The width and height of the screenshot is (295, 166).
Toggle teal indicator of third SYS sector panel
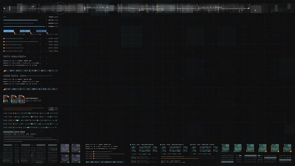tap(191, 145)
